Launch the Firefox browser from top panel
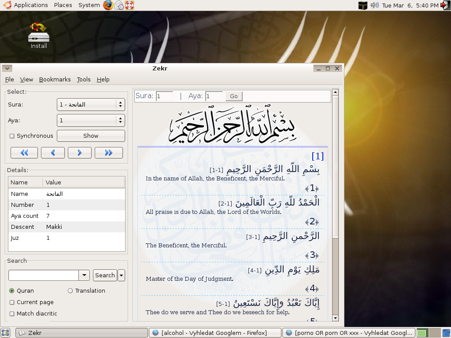 108,5
